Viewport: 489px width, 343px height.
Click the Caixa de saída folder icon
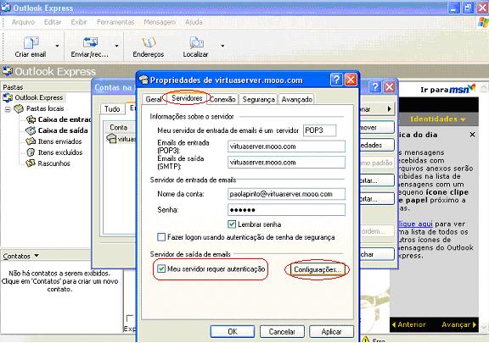(31, 130)
